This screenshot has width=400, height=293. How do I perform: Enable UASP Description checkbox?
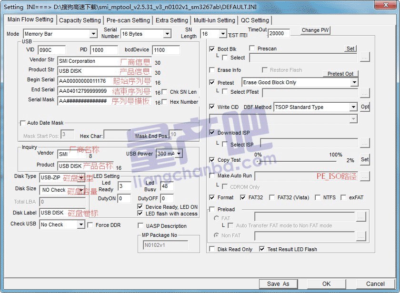pos(140,226)
